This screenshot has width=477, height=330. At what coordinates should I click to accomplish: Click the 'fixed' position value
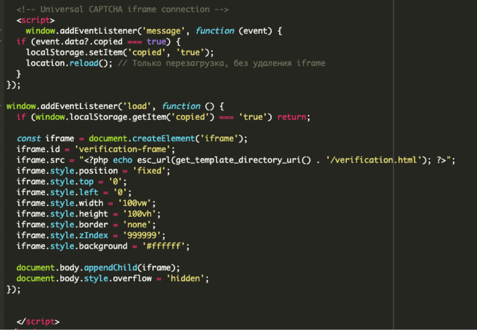(148, 171)
